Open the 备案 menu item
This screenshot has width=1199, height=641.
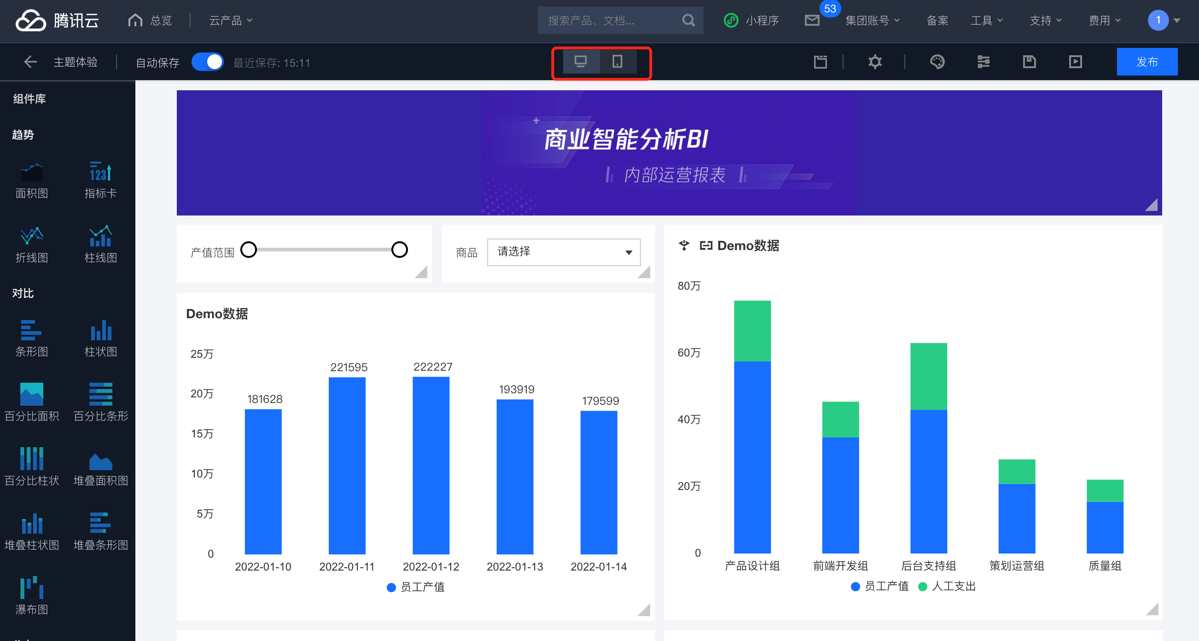tap(937, 20)
